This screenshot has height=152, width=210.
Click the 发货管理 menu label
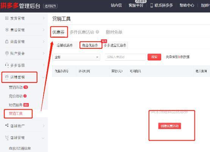coord(17,18)
